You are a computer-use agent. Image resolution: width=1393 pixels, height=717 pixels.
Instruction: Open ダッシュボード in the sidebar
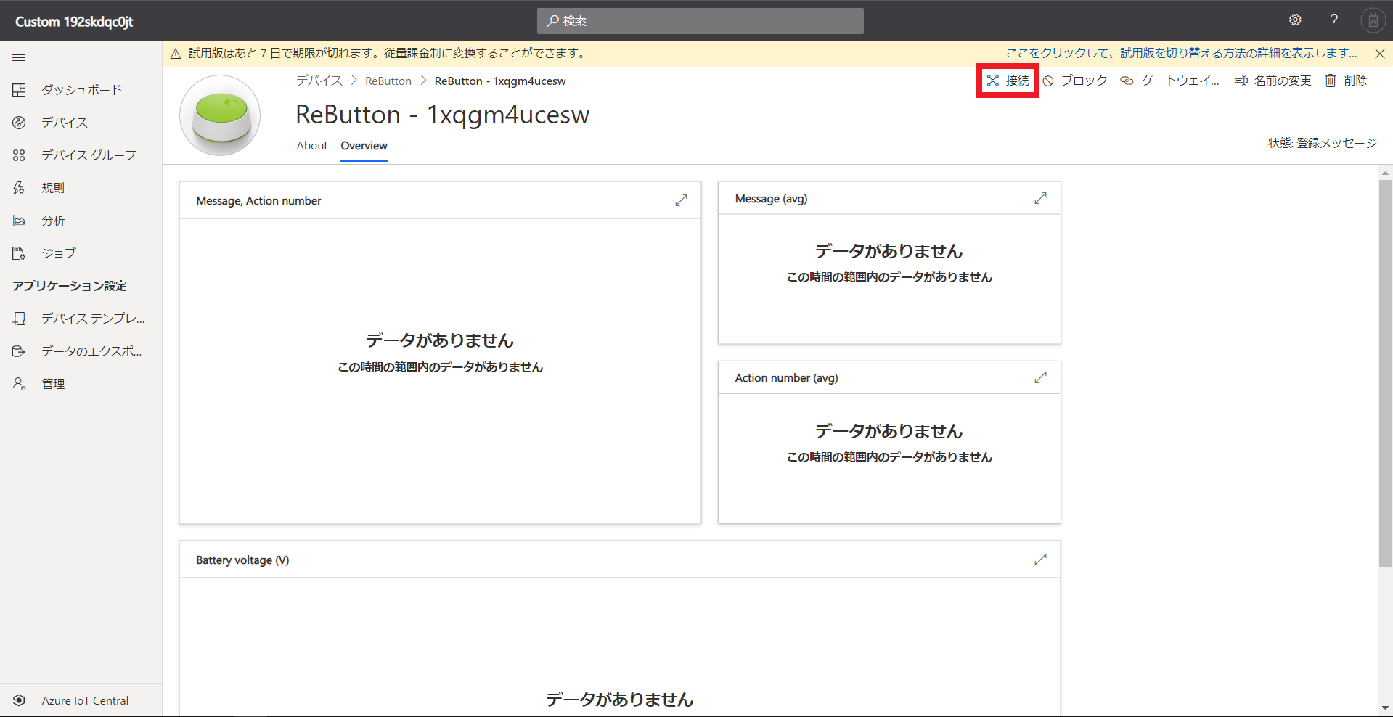[81, 90]
